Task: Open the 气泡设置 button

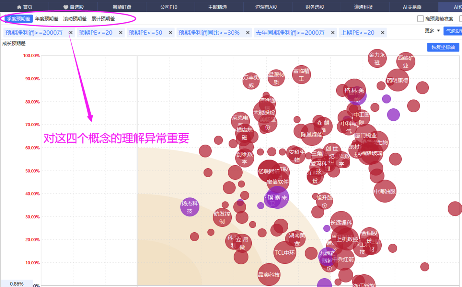Action: coord(453,31)
